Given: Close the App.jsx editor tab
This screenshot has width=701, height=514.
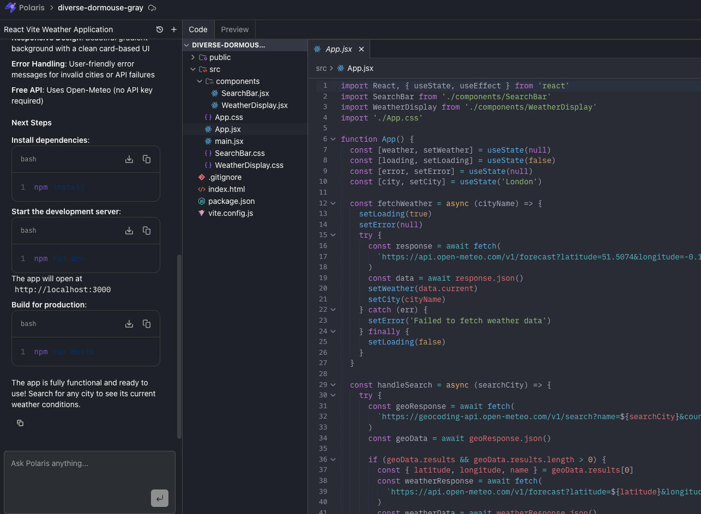Looking at the screenshot, I should click(x=361, y=49).
